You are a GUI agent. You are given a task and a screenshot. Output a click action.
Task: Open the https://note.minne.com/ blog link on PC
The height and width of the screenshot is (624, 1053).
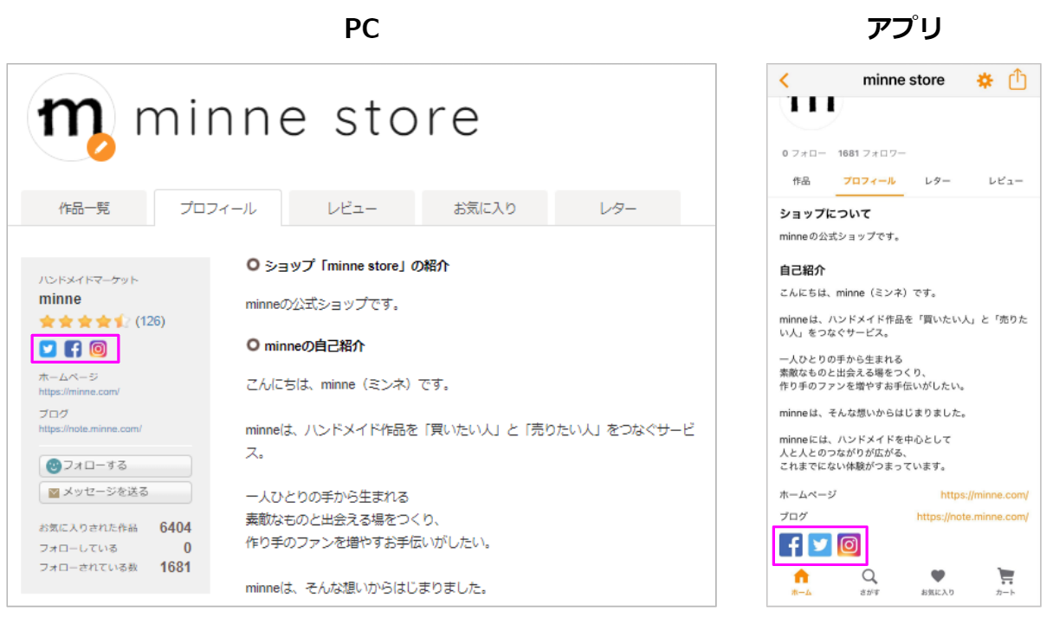point(90,428)
